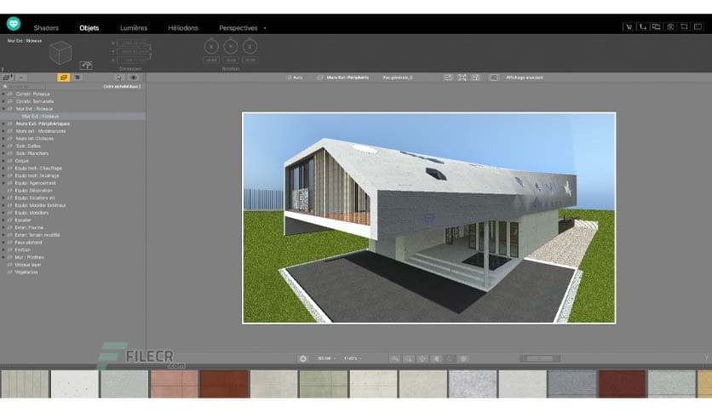Viewport: 712px width, 412px height.
Task: Expand the Murs Ext: Périphériques layer
Action: pyautogui.click(x=4, y=123)
